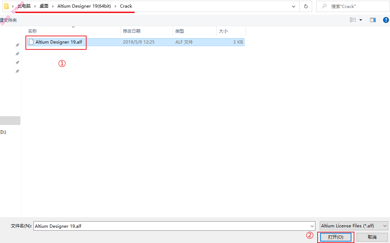Navigate to 桌面 in the breadcrumb
The width and height of the screenshot is (390, 243).
point(44,6)
